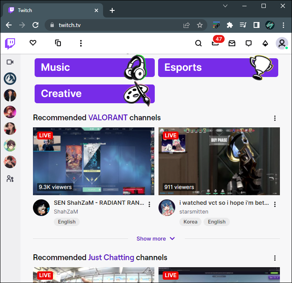Open the browser extensions puzzle icon
The width and height of the screenshot is (292, 283).
(229, 25)
